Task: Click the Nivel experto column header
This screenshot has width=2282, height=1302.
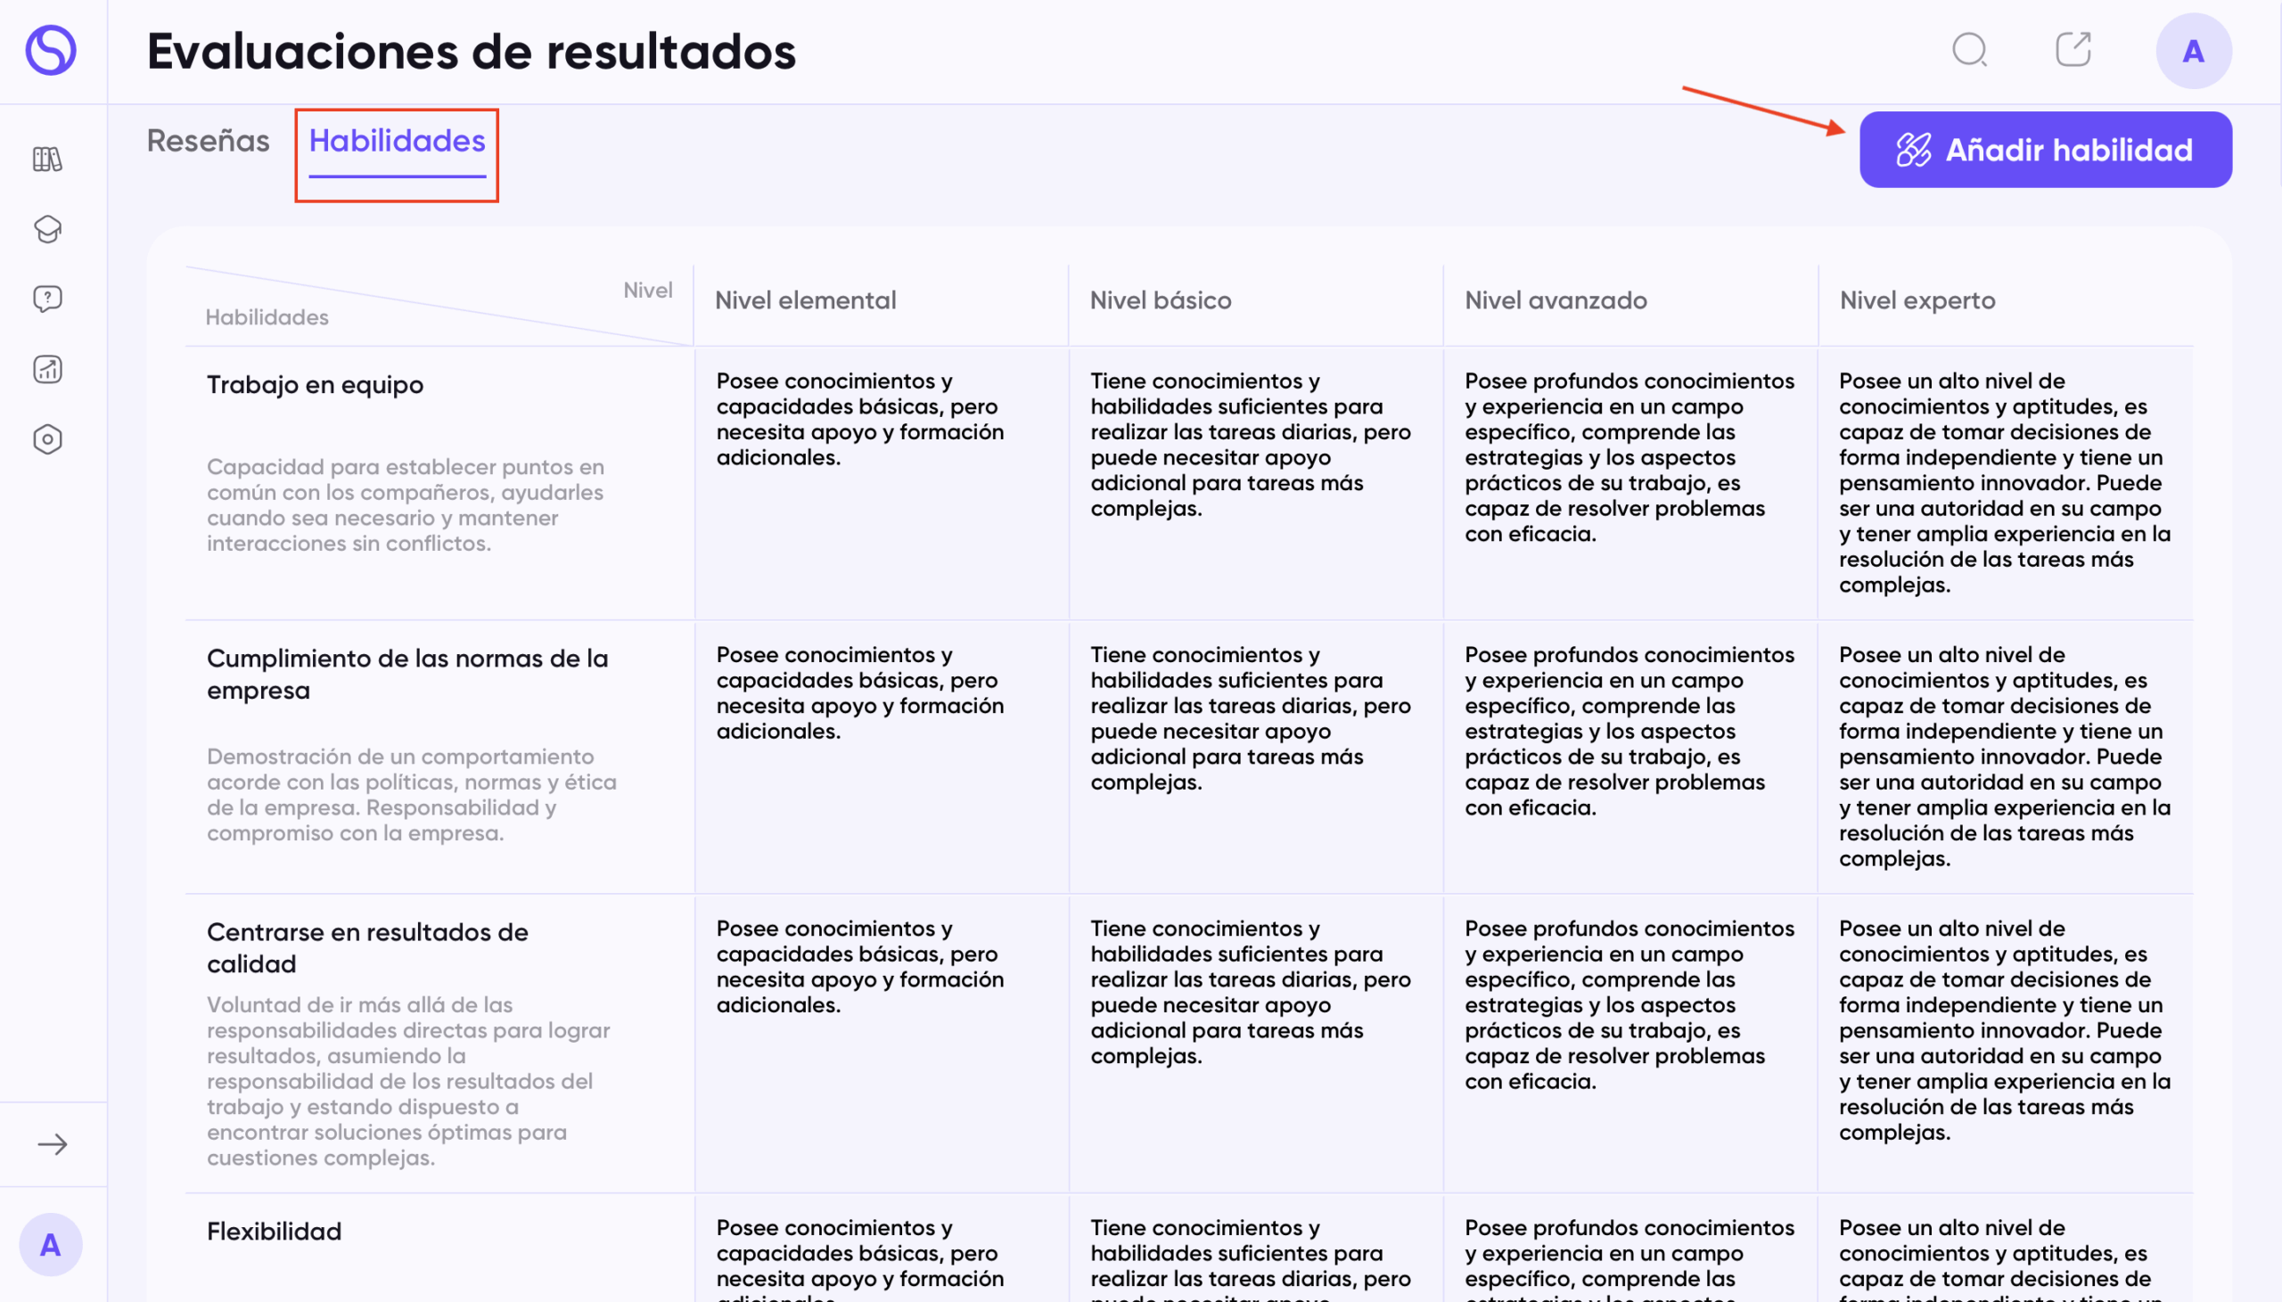Action: click(1917, 300)
